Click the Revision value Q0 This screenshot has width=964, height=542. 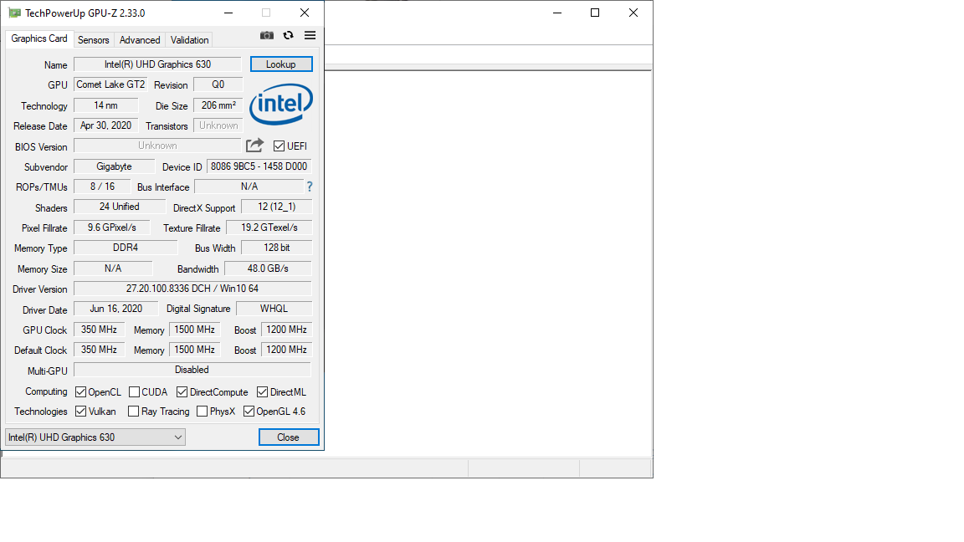pos(218,84)
